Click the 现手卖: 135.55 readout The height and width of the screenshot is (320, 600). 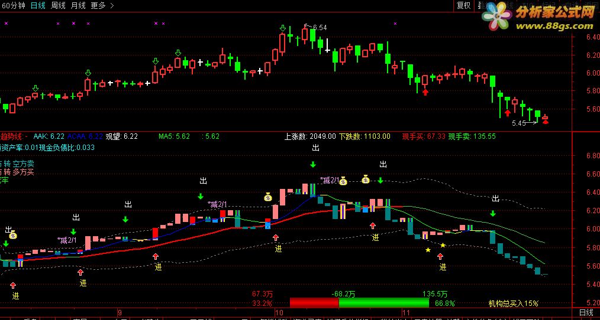(472, 136)
